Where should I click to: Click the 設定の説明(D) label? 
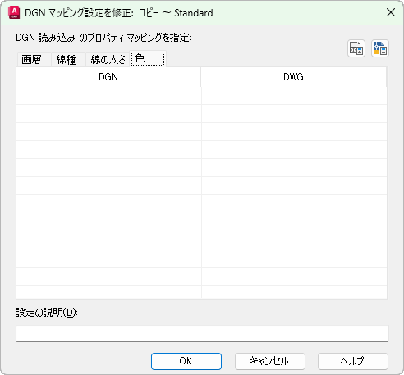pyautogui.click(x=47, y=313)
